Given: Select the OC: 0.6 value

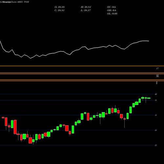Looking at the screenshot, I should 112,7.
